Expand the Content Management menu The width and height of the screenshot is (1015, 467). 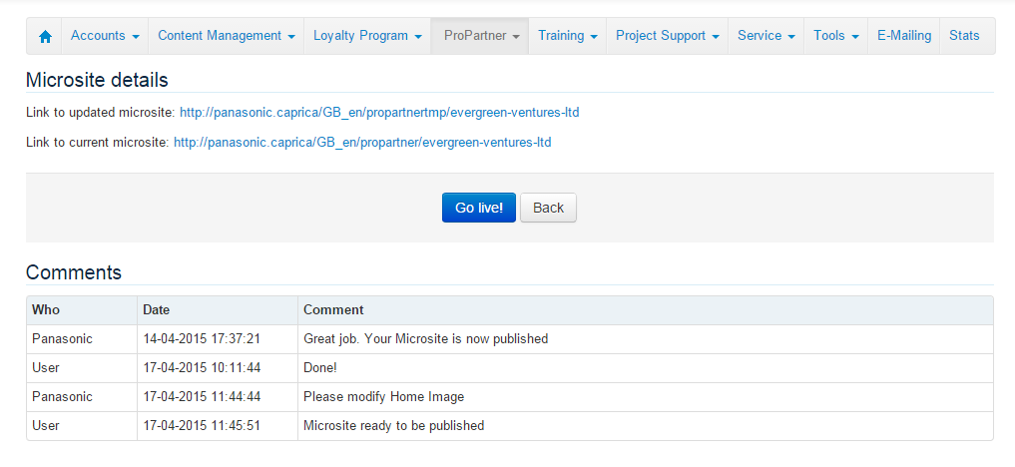pos(226,36)
